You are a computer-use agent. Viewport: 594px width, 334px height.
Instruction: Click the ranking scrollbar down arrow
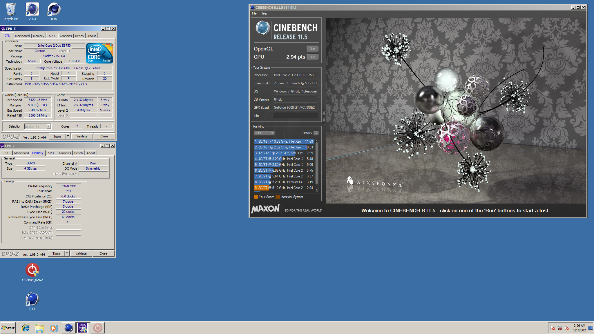click(x=317, y=190)
